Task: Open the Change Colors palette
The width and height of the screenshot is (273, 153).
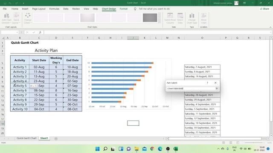Action: point(28,18)
